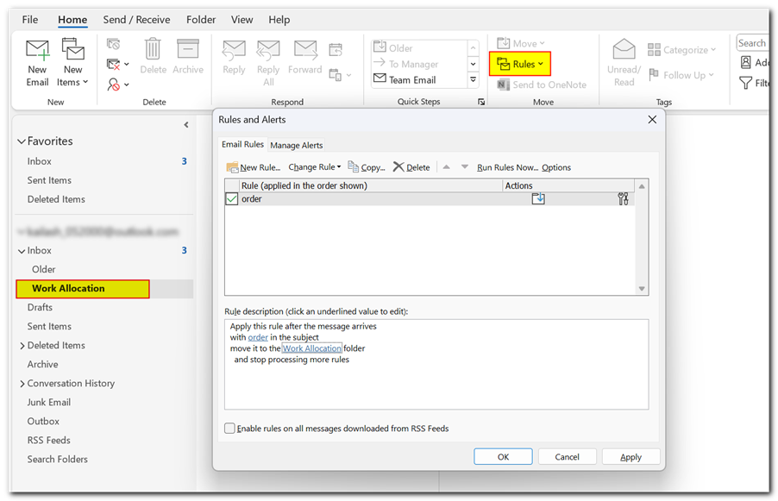Uncheck the order rule checkbox
Image resolution: width=778 pixels, height=501 pixels.
coord(232,199)
